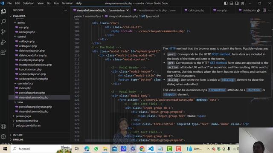Viewport: 273px width, 153px height.
Task: Close the active riwayatrekammedis.php tab
Action: 128,10
